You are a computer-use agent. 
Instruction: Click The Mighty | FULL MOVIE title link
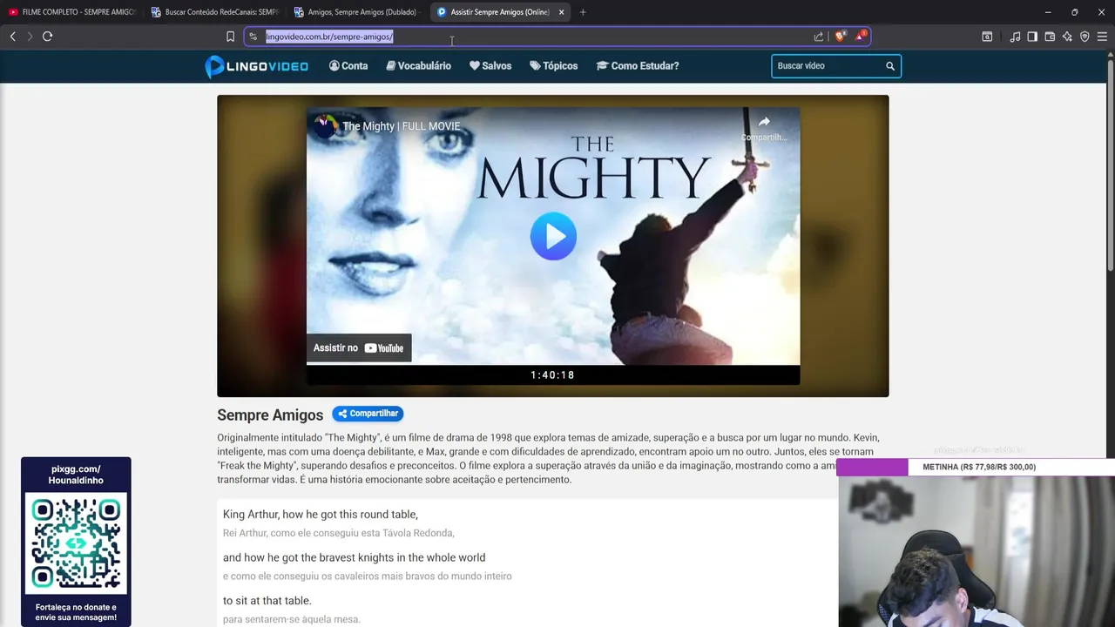(402, 126)
